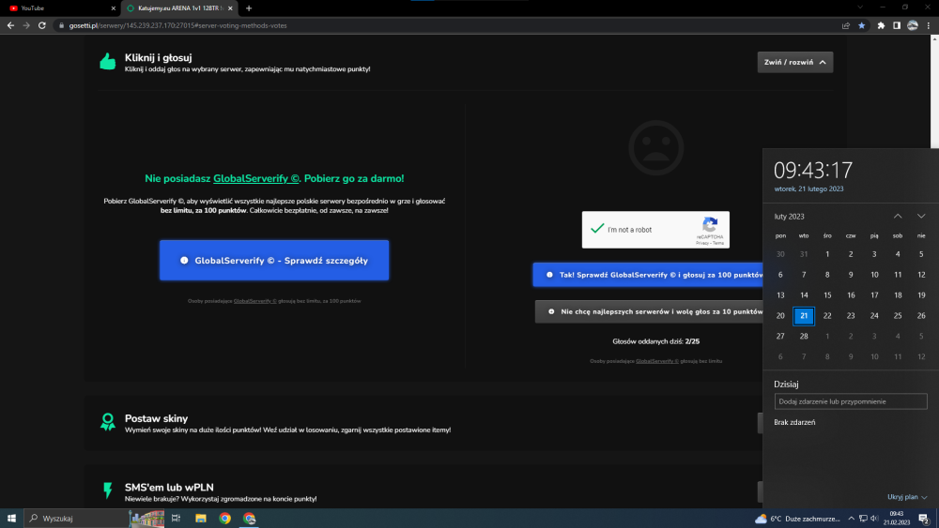Open the Chrome three-dot menu
The width and height of the screenshot is (939, 528).
click(929, 25)
